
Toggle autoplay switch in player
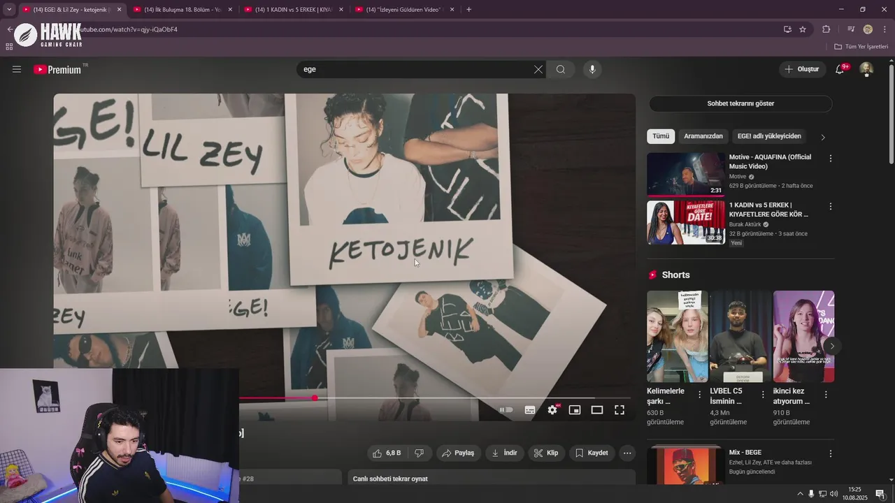point(506,410)
